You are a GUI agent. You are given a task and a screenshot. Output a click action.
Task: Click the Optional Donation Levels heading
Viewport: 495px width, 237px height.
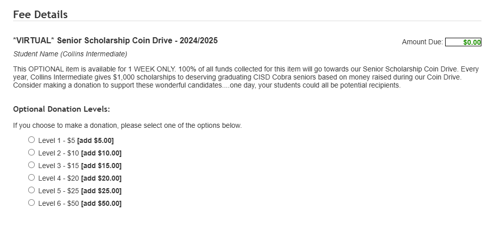tap(61, 109)
